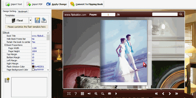196x98 pixels.
Task: Toggle fullscreen mode icon
Action: click(x=69, y=94)
